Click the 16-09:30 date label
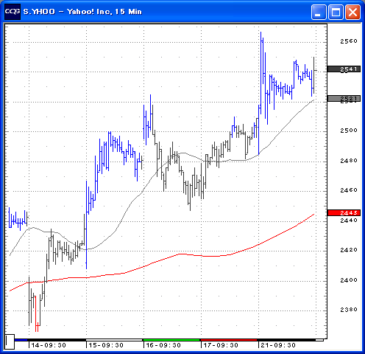The image size is (365, 354). pos(163,345)
